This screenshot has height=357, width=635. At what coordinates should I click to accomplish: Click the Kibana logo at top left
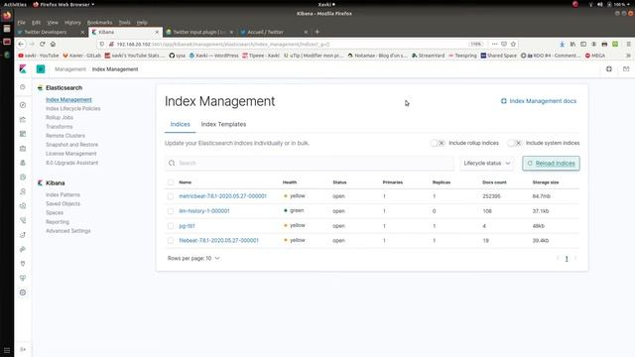pos(23,69)
